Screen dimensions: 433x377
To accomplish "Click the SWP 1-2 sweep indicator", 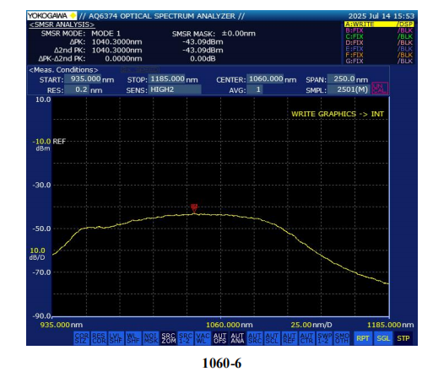I will 324,338.
